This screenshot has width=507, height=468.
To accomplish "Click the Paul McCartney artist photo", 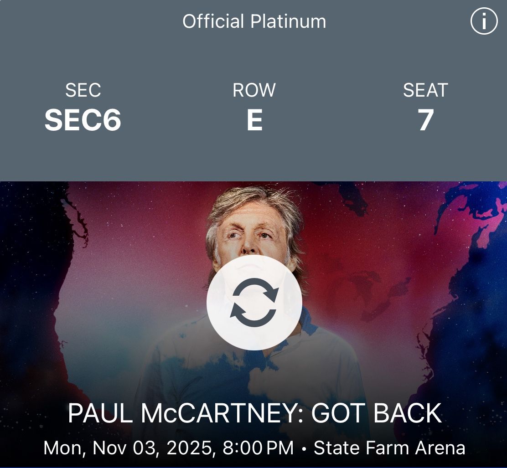I will tap(253, 228).
